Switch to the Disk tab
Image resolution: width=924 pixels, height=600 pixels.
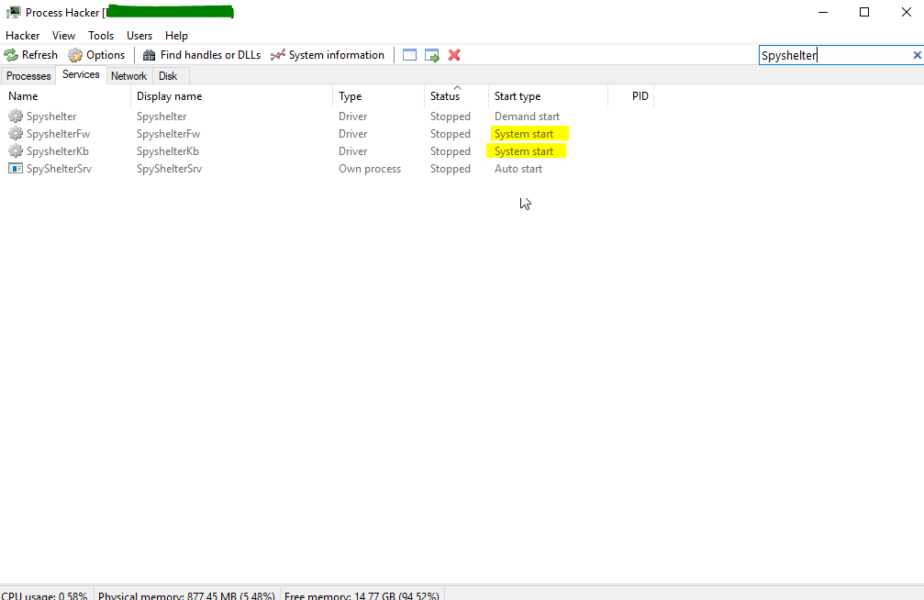point(168,76)
